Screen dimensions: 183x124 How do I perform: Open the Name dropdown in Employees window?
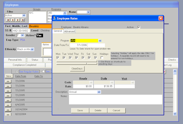[x=88, y=12]
